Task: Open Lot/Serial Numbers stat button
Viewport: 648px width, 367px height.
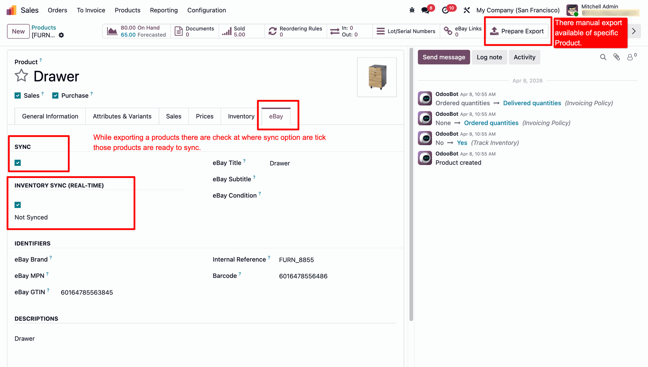Action: [x=406, y=31]
